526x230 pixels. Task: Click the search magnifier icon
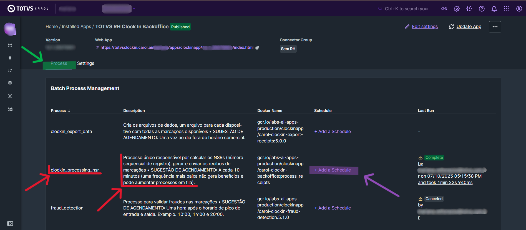pos(380,9)
